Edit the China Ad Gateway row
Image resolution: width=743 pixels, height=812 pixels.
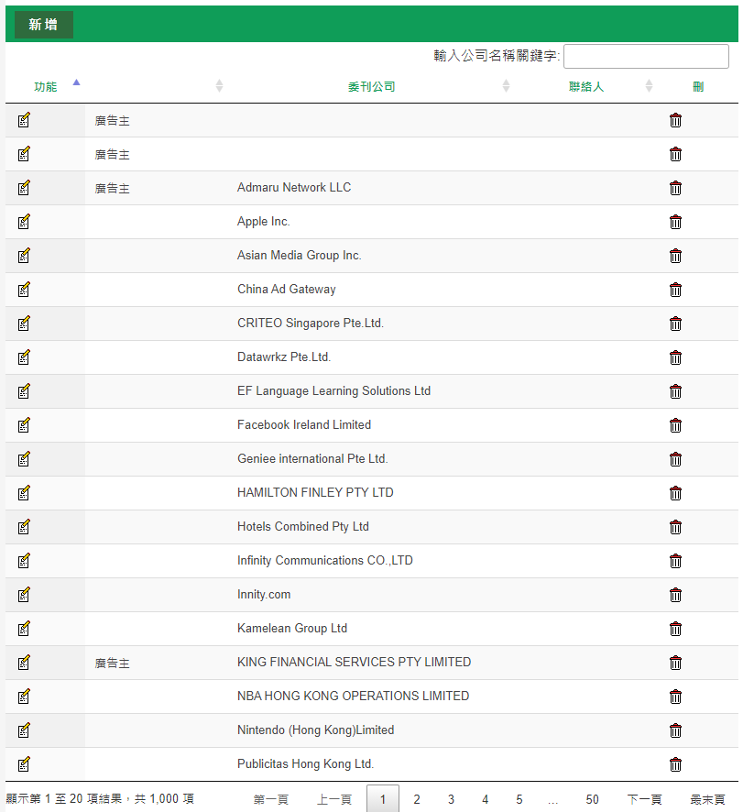[24, 290]
